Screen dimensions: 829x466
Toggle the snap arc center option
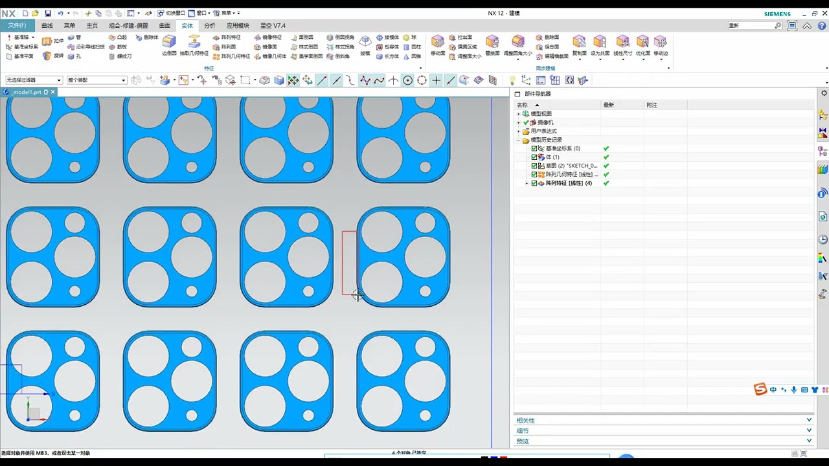coord(407,80)
